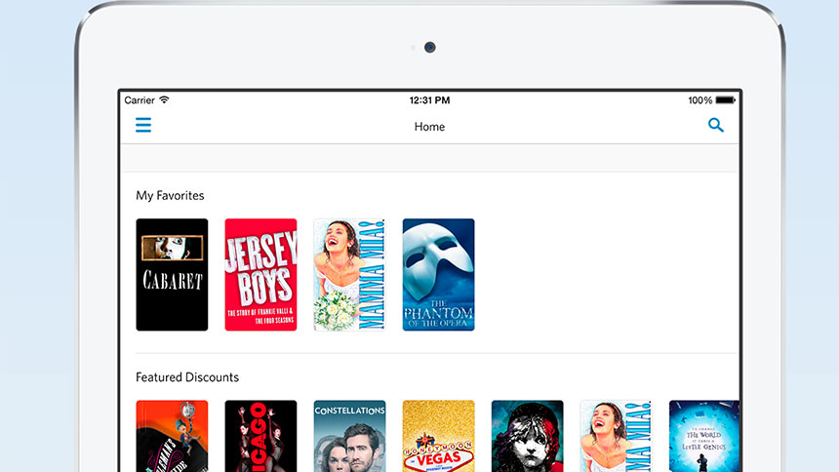Open The Phantom of the Opera poster
Screen dimensions: 839x472
tap(438, 275)
